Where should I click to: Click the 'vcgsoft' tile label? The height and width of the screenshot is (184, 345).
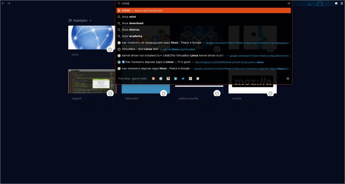77,98
